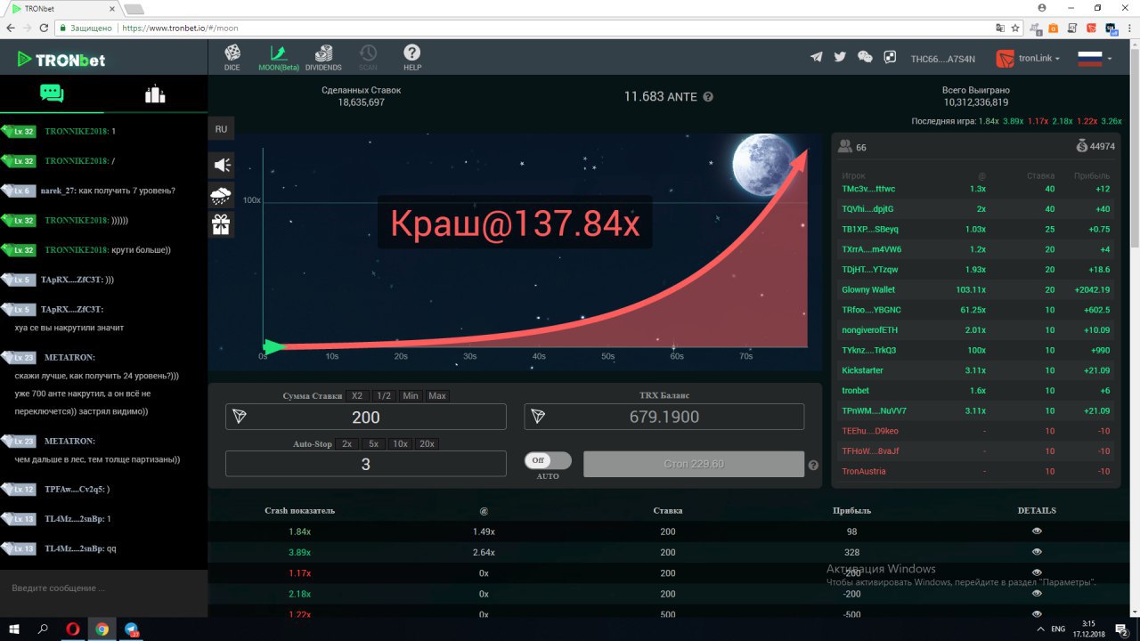Screen dimensions: 1140x641
Task: Click the money bag total icon 44974
Action: pos(1081,146)
